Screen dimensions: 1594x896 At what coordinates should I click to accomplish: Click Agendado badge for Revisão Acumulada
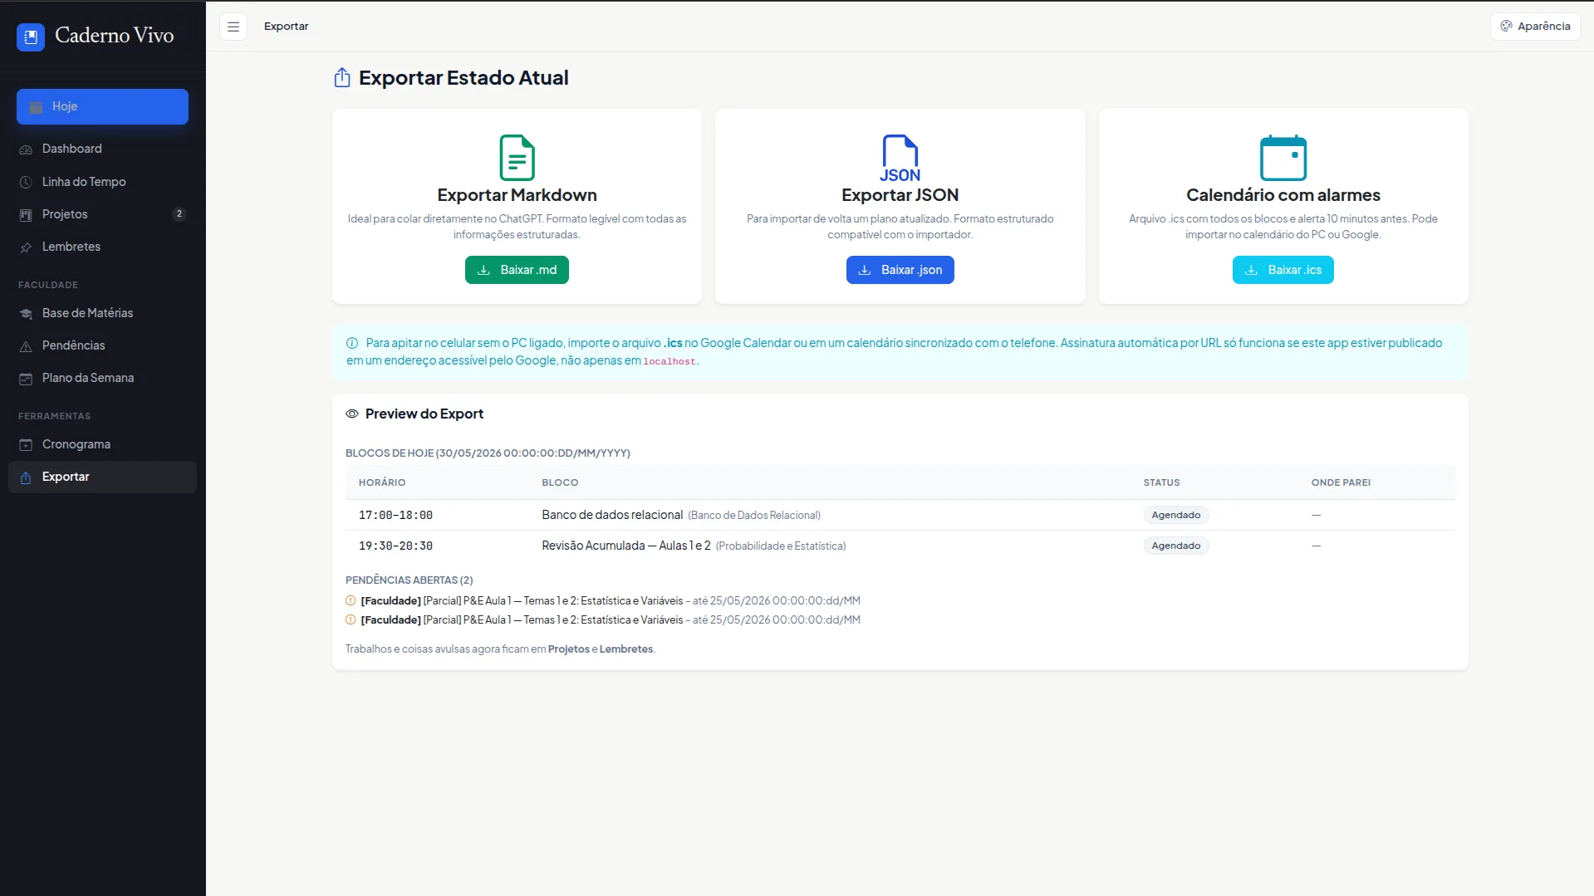pyautogui.click(x=1175, y=546)
